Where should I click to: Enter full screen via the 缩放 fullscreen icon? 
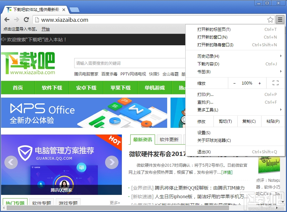tap(276, 83)
